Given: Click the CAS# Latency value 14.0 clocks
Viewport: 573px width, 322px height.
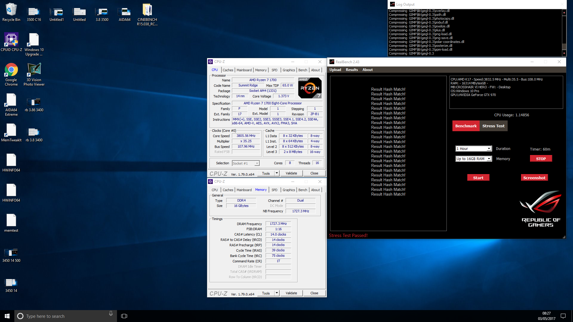Looking at the screenshot, I should pos(278,234).
